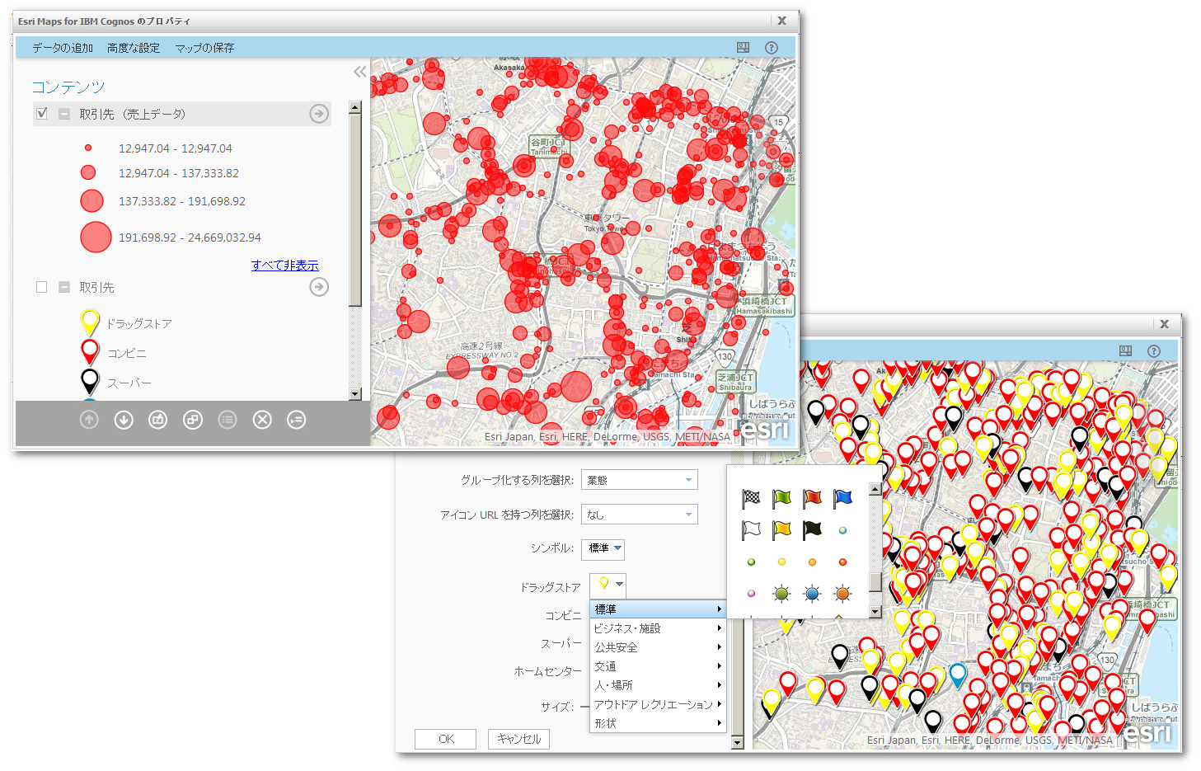Click symbol palette scrollbar down arrow
Screen dimensions: 1201x771
pyautogui.click(x=875, y=612)
